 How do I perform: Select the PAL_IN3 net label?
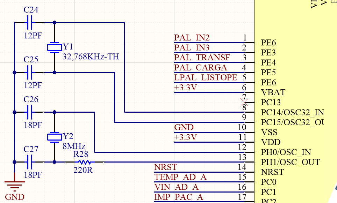pyautogui.click(x=192, y=48)
